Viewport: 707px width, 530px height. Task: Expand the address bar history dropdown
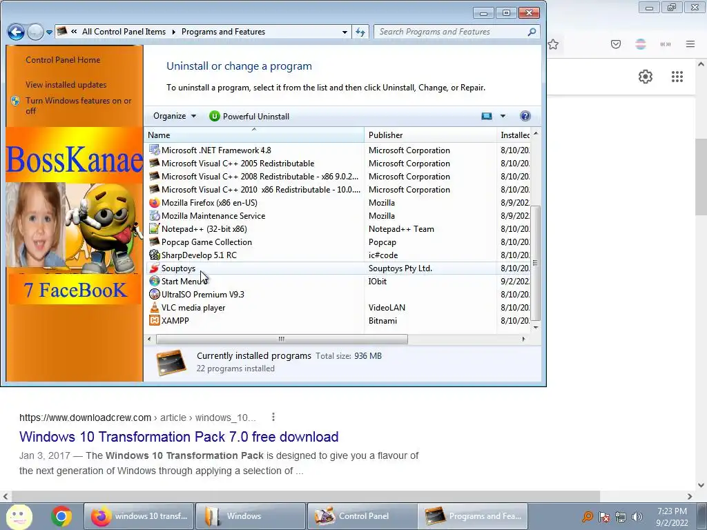[345, 32]
